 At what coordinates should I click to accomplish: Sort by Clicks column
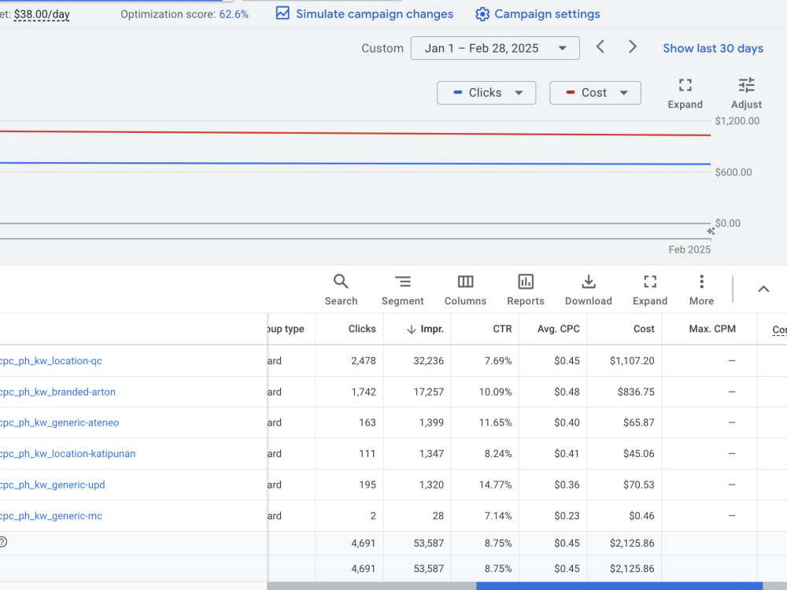tap(362, 329)
